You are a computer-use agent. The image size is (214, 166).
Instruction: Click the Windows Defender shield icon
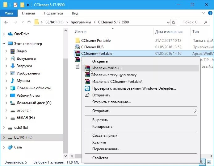click(87, 88)
